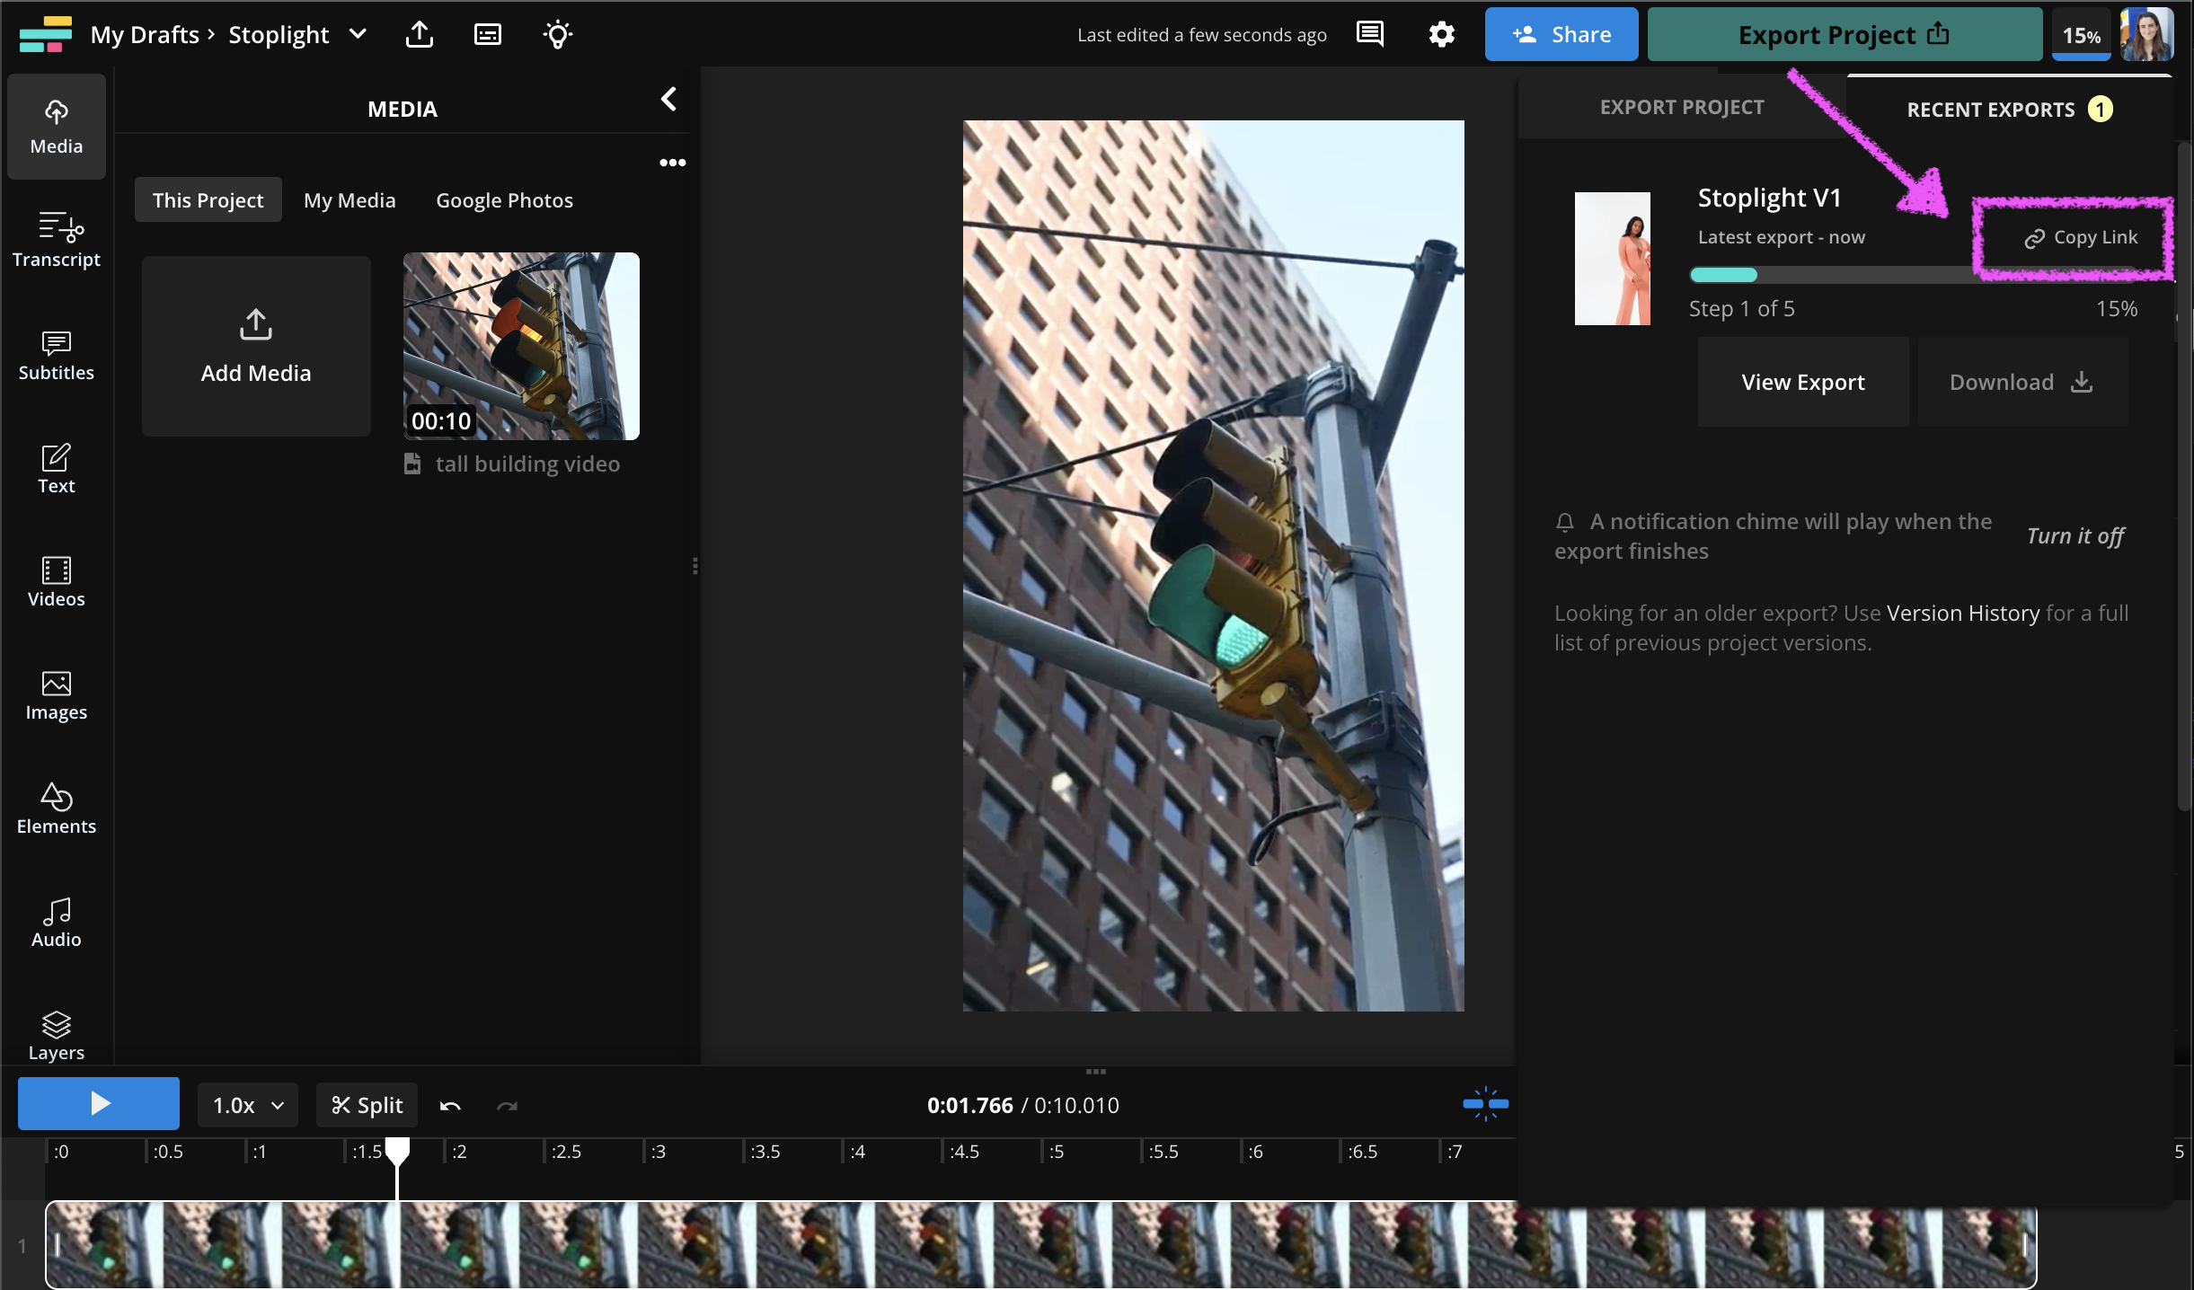This screenshot has width=2194, height=1290.
Task: Open the 1.0x playback speed dropdown
Action: pos(248,1105)
